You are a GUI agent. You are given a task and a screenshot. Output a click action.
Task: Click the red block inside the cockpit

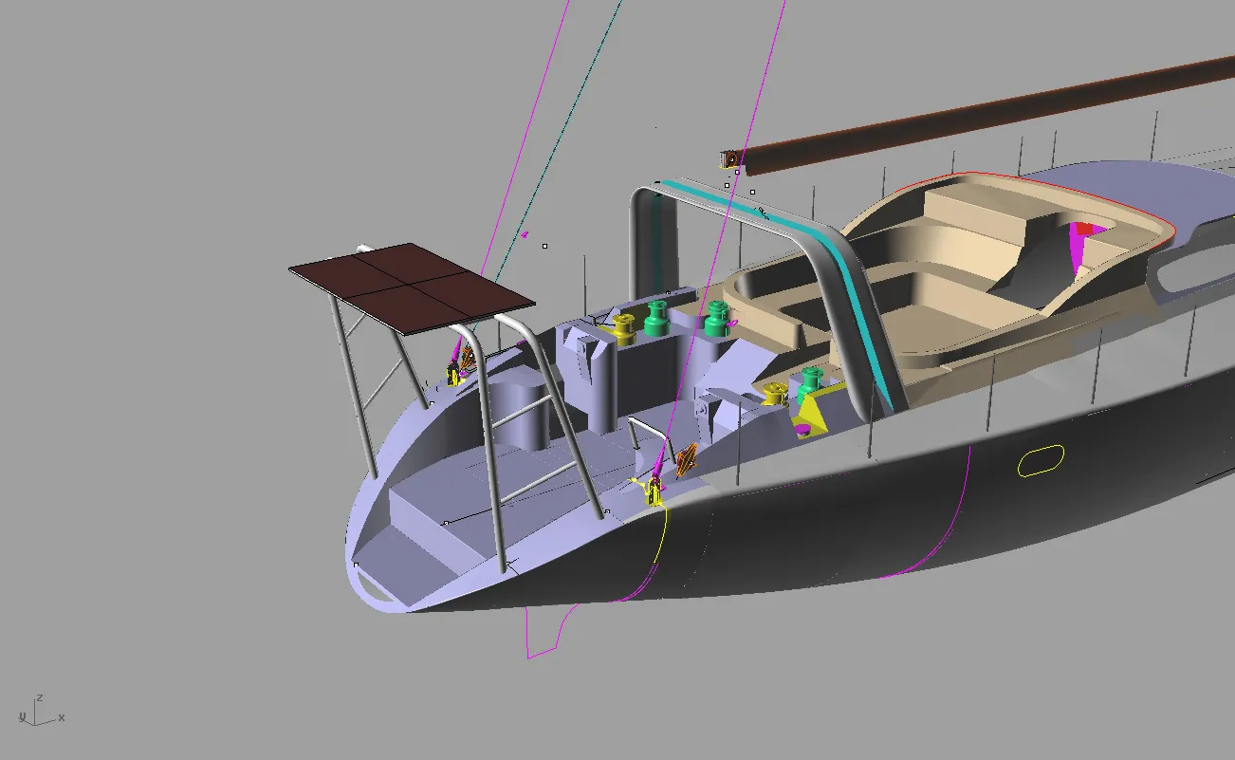(1084, 229)
